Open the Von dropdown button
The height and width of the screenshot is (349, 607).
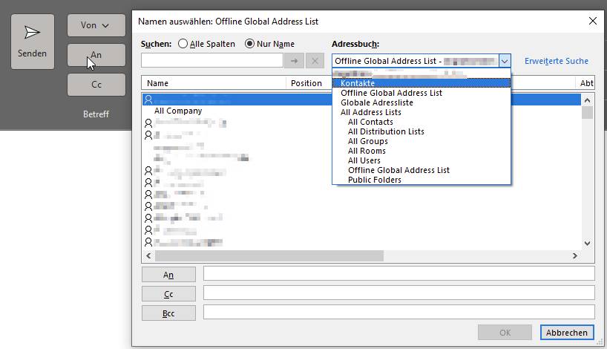96,25
